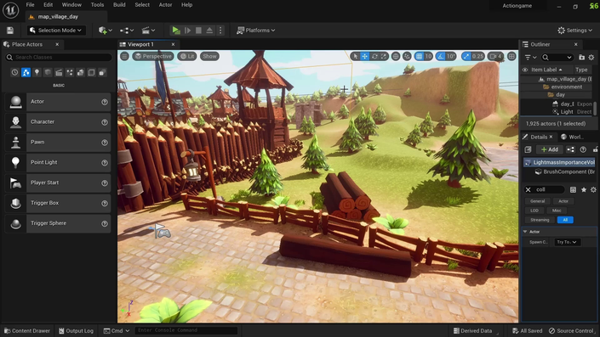Open Details view options gear
Screen dimensions: 600x337
593,189
